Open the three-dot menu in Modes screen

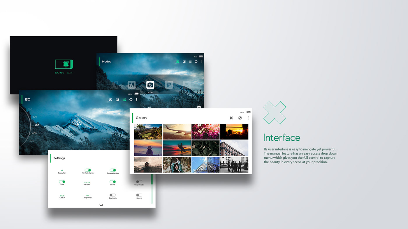click(201, 62)
